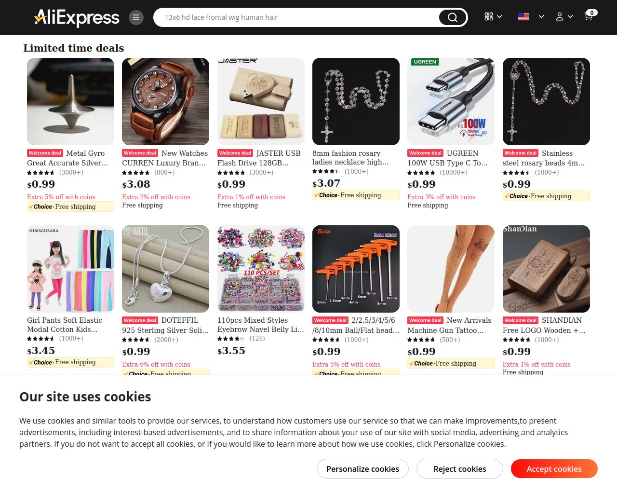
Task: Select the hex key wrench set image
Action: [356, 269]
